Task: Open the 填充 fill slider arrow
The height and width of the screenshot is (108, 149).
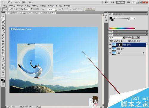Action: tap(139, 41)
